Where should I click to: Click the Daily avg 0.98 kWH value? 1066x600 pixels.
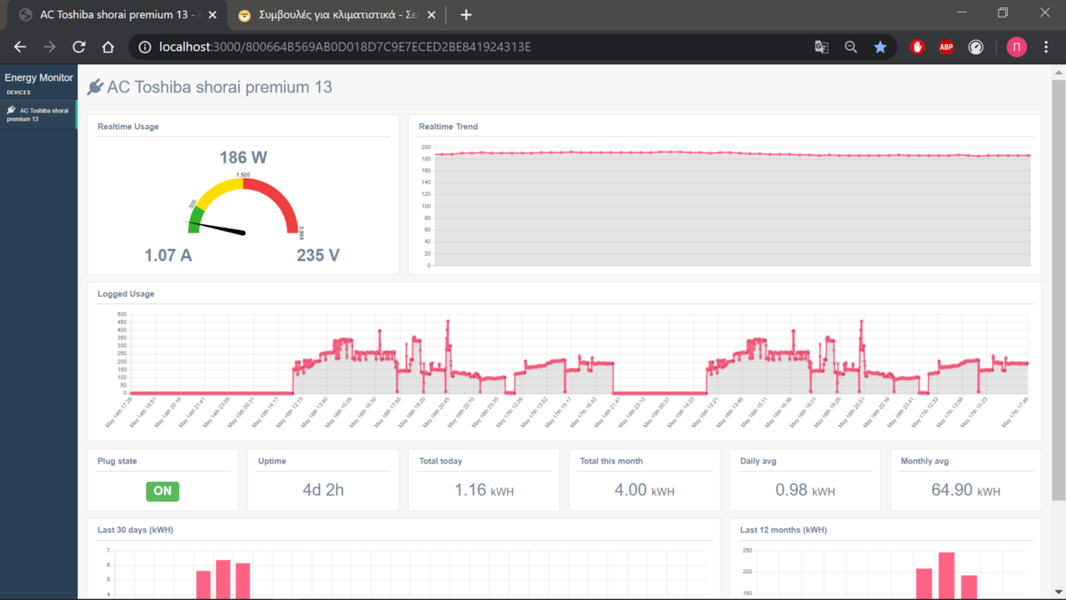(x=804, y=490)
